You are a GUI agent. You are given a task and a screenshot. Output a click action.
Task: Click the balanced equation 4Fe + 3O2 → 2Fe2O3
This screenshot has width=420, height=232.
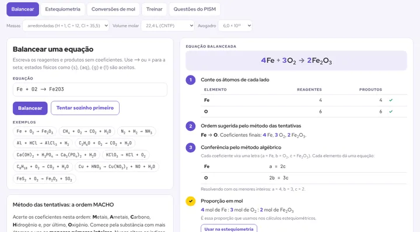296,60
